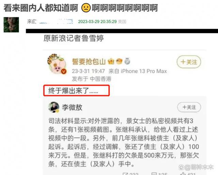Open the pig avatar of 誓要抢包山
This screenshot has width=218, height=175.
tap(57, 64)
